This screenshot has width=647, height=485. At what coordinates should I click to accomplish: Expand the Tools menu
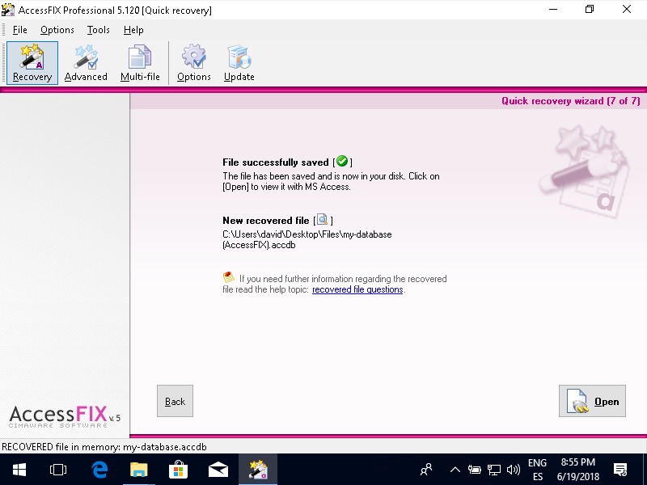pyautogui.click(x=99, y=30)
